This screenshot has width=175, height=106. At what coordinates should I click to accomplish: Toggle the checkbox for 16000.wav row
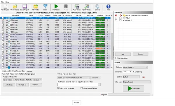[x=3, y=20]
